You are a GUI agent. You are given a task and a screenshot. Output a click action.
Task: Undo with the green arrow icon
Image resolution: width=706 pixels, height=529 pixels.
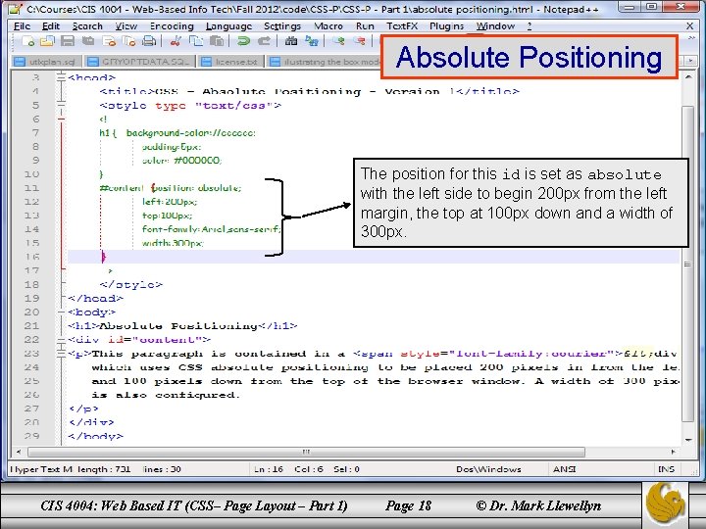coord(243,41)
